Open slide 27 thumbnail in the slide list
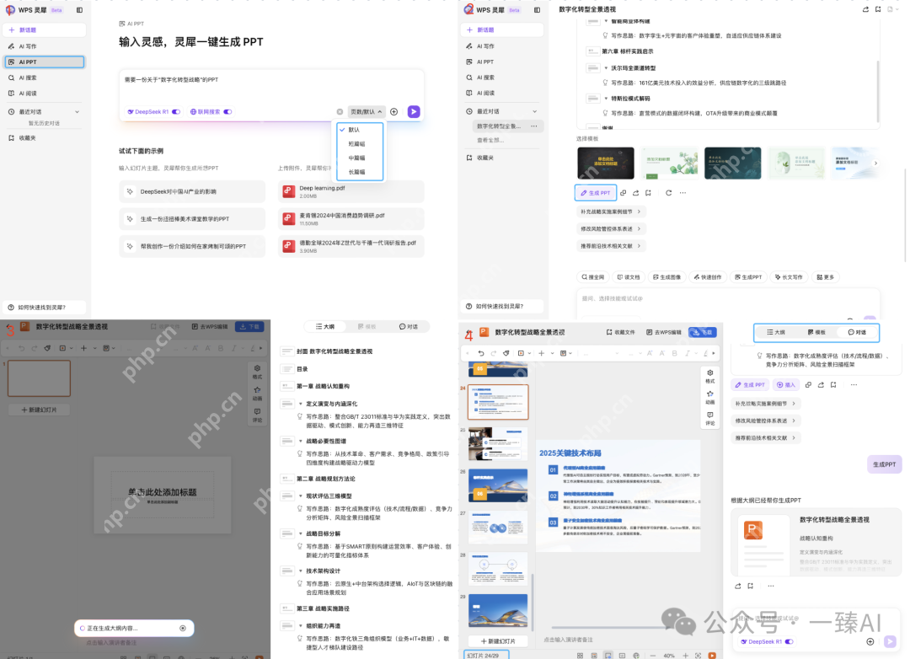The width and height of the screenshot is (910, 659). (498, 528)
